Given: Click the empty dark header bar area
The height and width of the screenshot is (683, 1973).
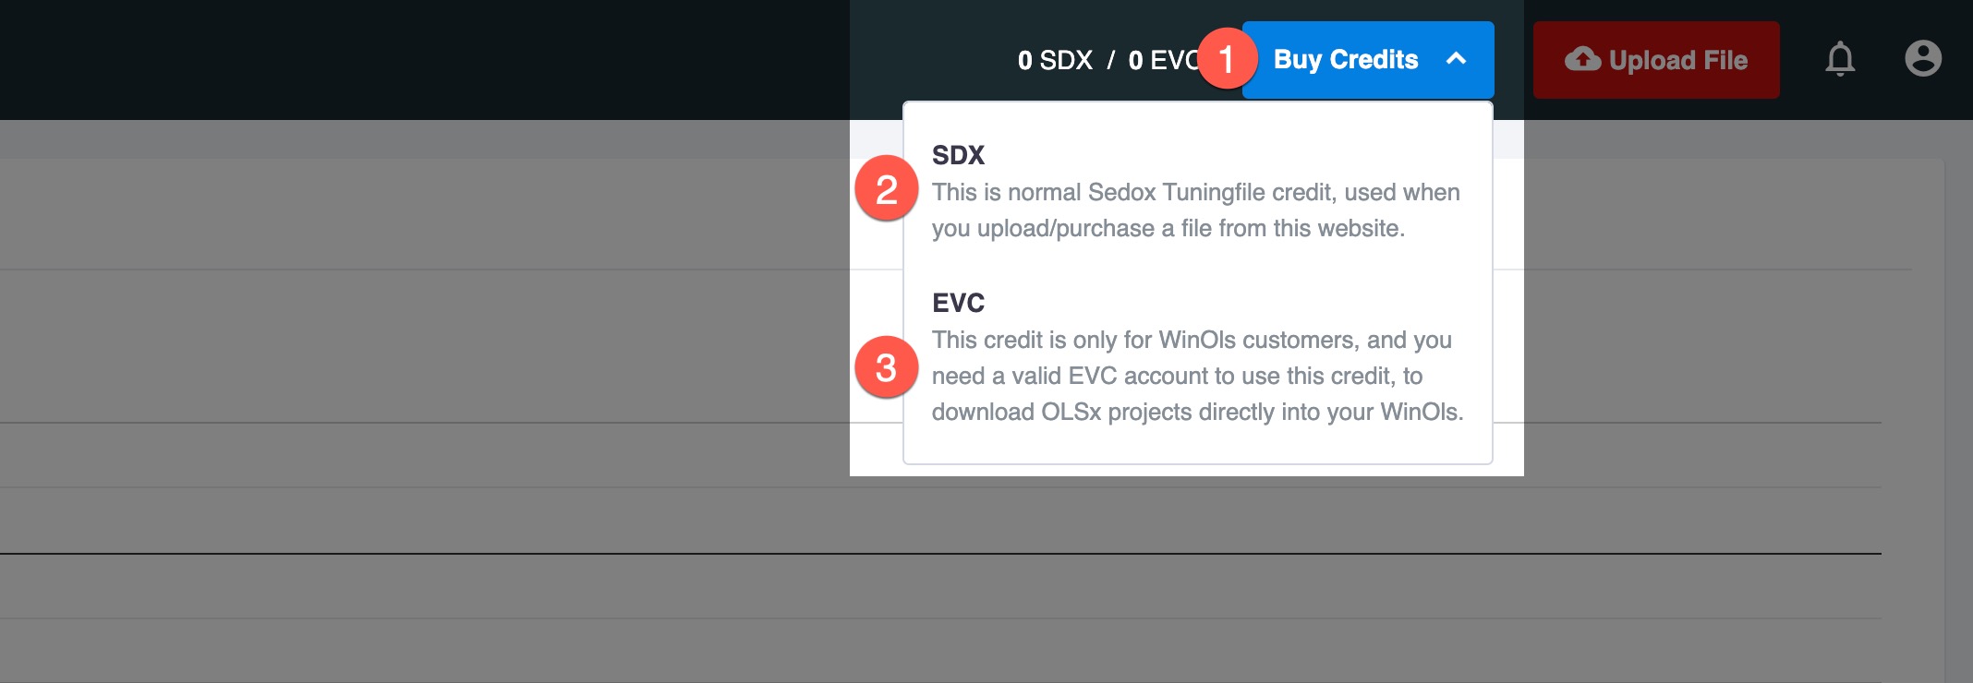Looking at the screenshot, I should [x=416, y=59].
